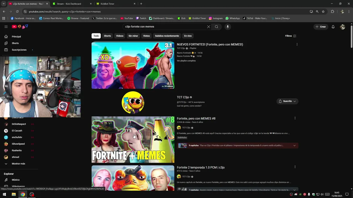This screenshot has height=198, width=353.
Task: Open Chrome zoom magnifier in address bar
Action: (x=317, y=12)
